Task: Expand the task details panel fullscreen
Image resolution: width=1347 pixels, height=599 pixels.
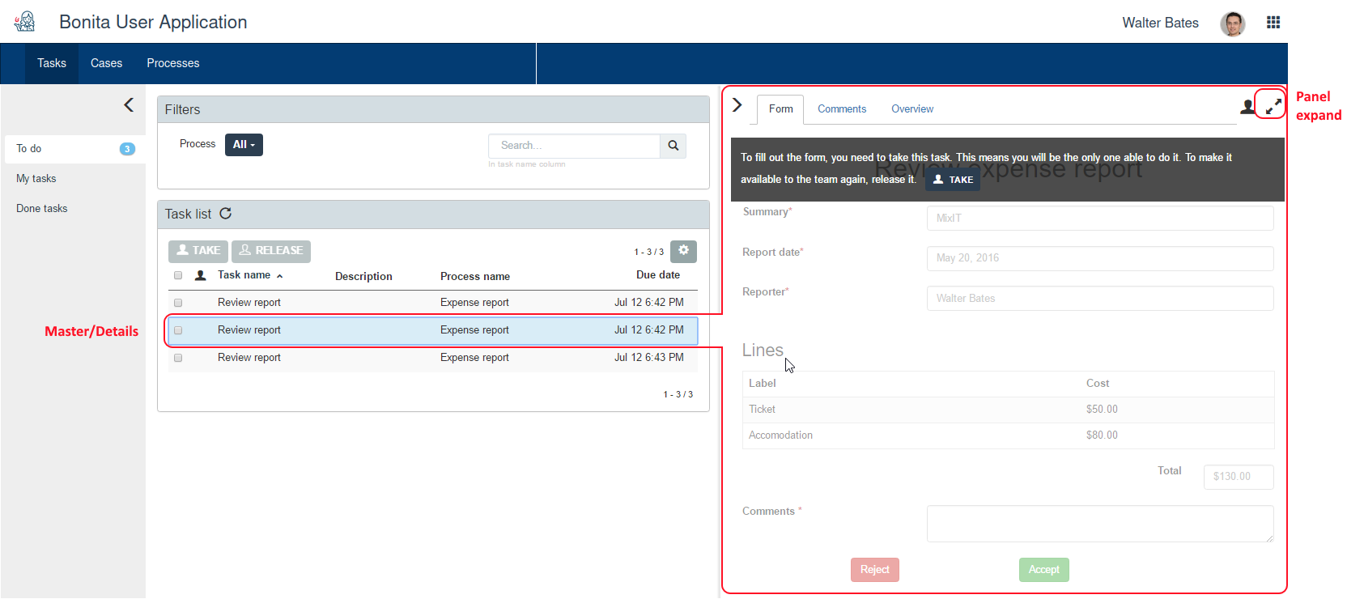Action: pos(1273,106)
